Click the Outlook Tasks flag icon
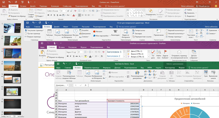219x118 pixels. click(166, 52)
